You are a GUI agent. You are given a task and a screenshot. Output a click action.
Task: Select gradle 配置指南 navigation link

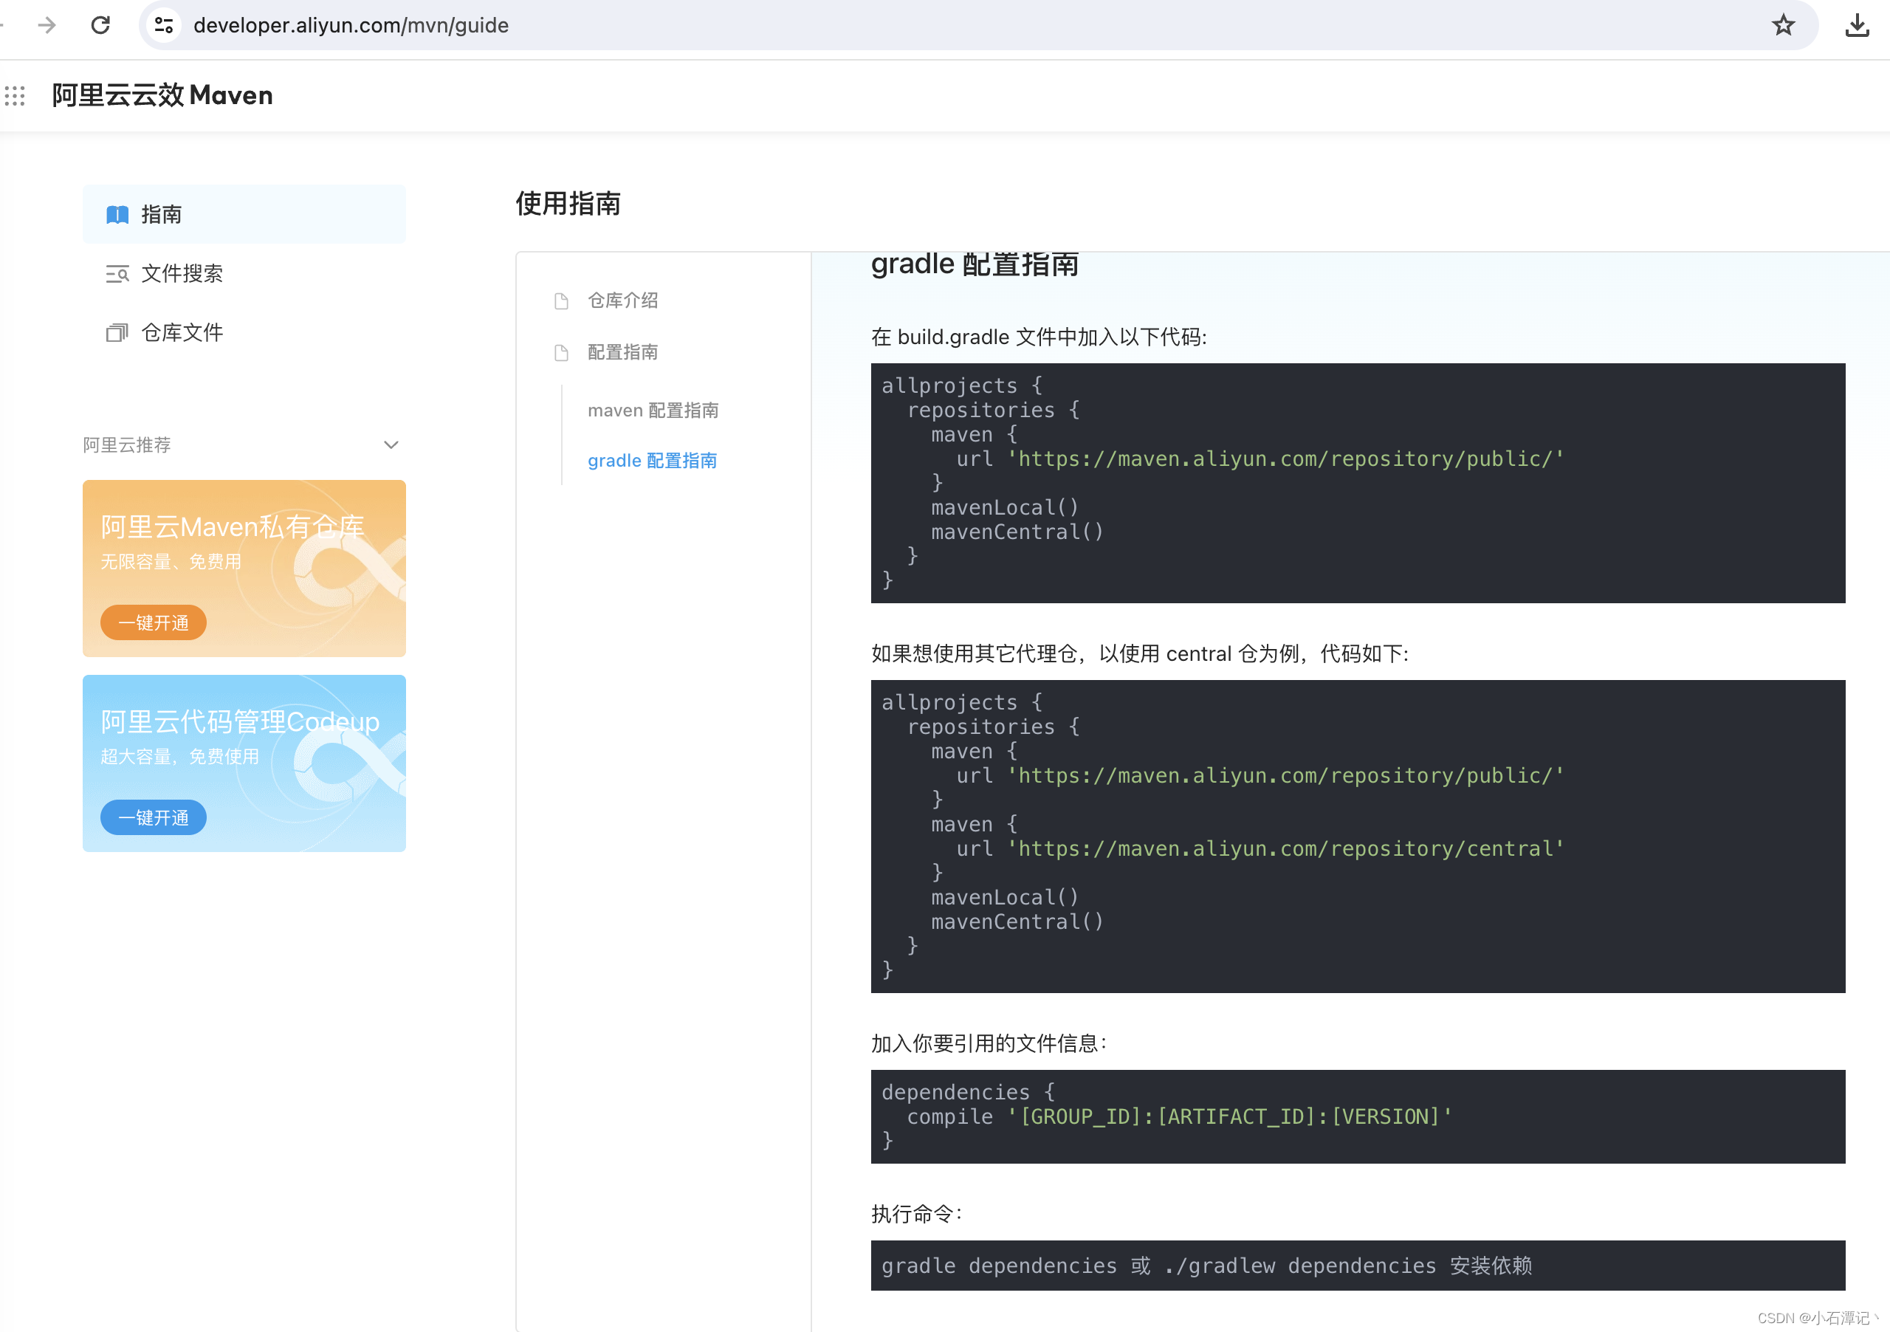click(652, 460)
